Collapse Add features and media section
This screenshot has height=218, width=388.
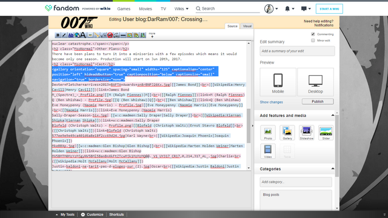(x=333, y=116)
